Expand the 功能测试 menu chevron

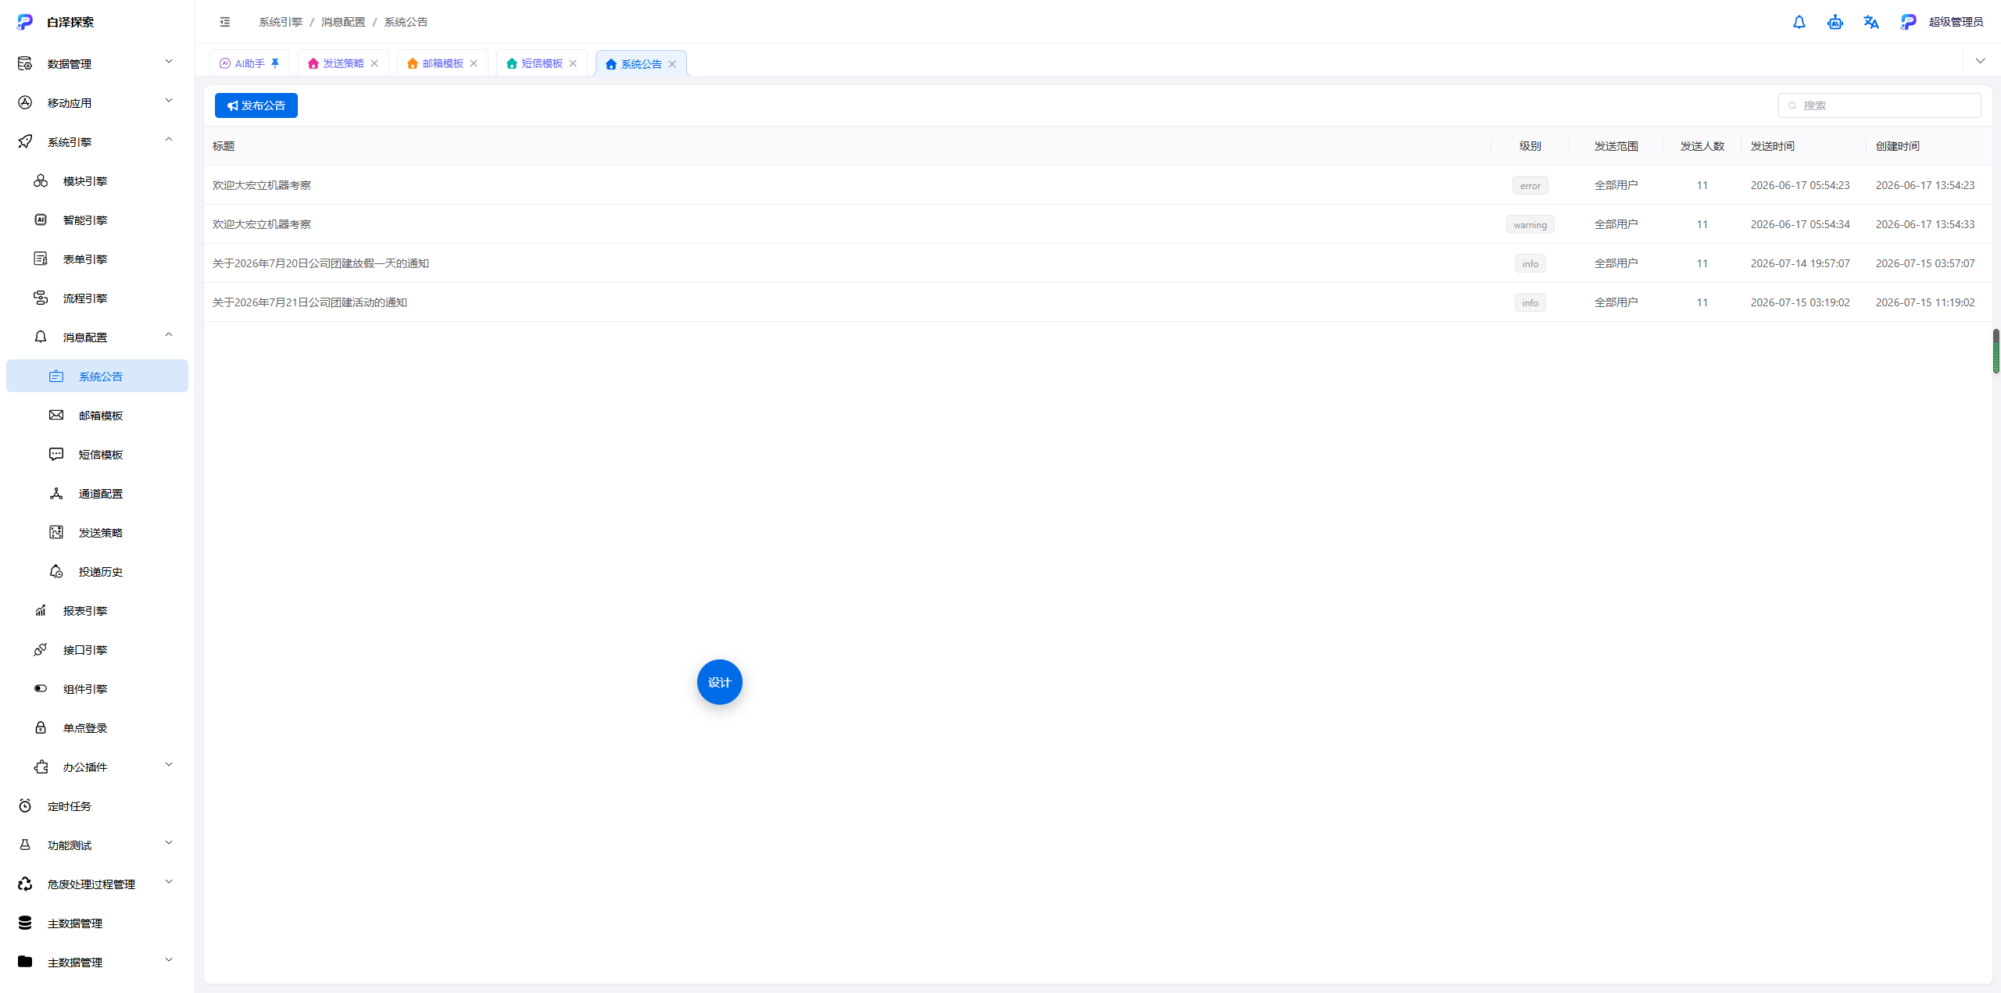click(x=169, y=843)
